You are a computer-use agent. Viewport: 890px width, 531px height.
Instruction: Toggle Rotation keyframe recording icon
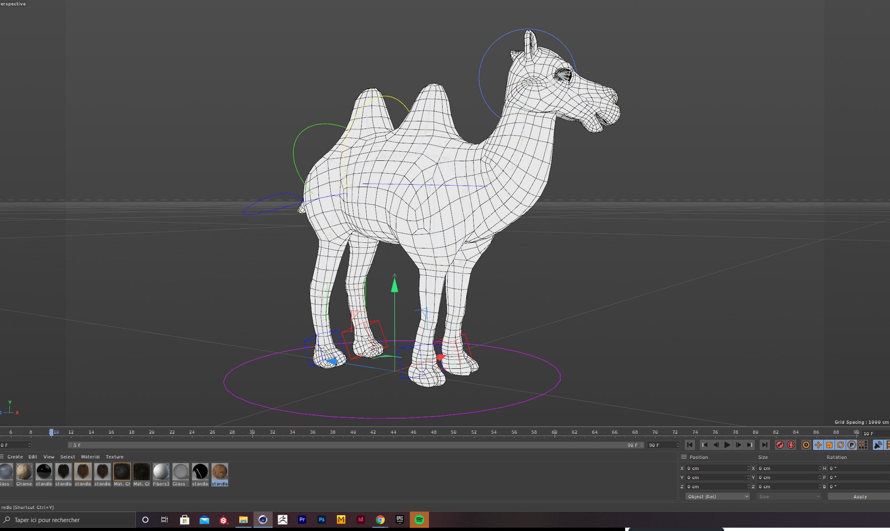840,445
